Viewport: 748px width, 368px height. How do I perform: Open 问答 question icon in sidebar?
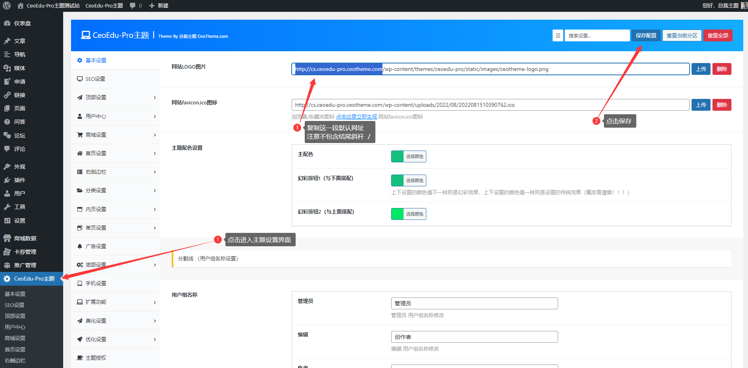click(x=7, y=122)
